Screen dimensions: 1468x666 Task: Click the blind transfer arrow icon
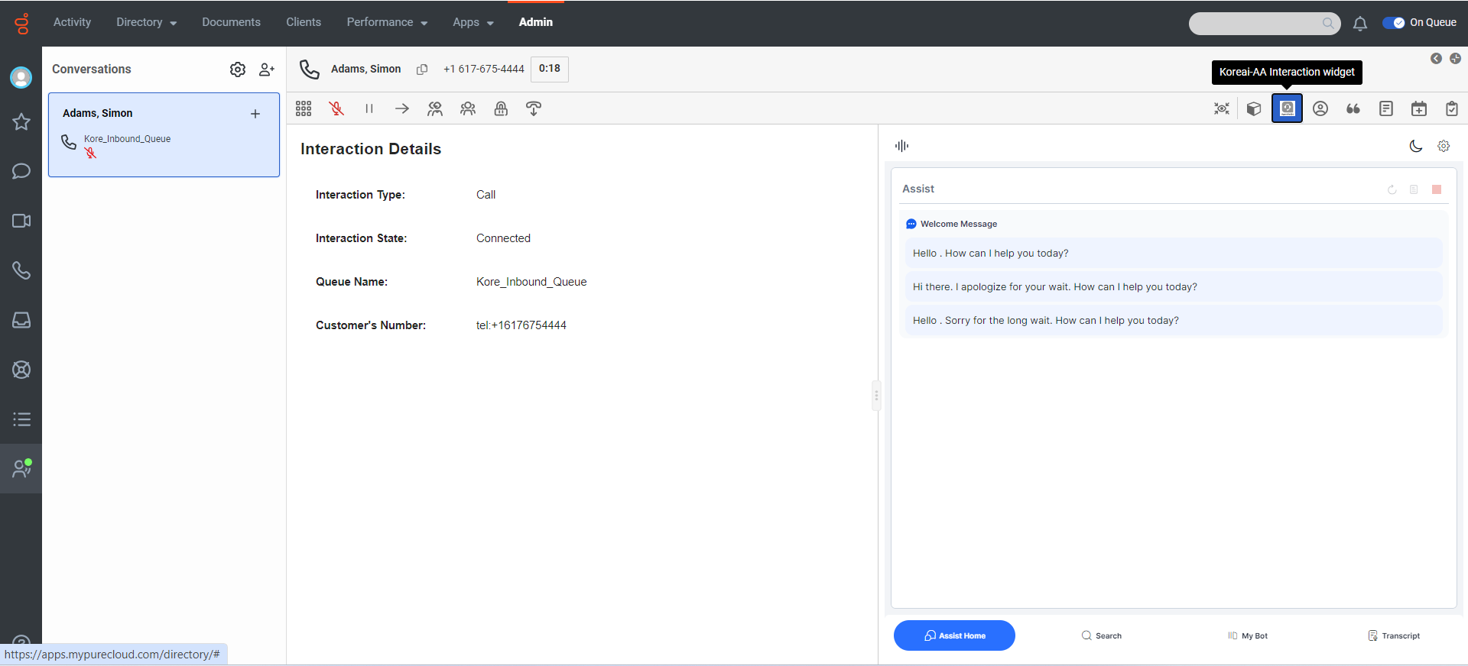[x=402, y=108]
